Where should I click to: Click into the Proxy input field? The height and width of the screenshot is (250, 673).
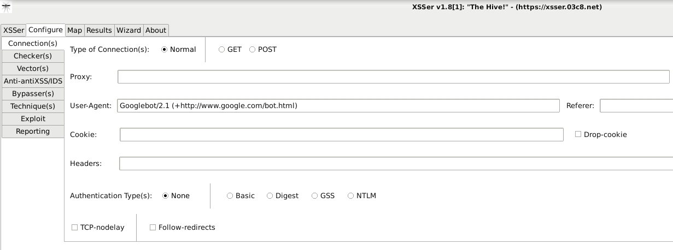point(393,76)
